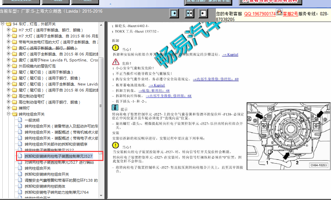Click the blue info 提示 icon
This screenshot has width=331, height=200.
(115, 108)
